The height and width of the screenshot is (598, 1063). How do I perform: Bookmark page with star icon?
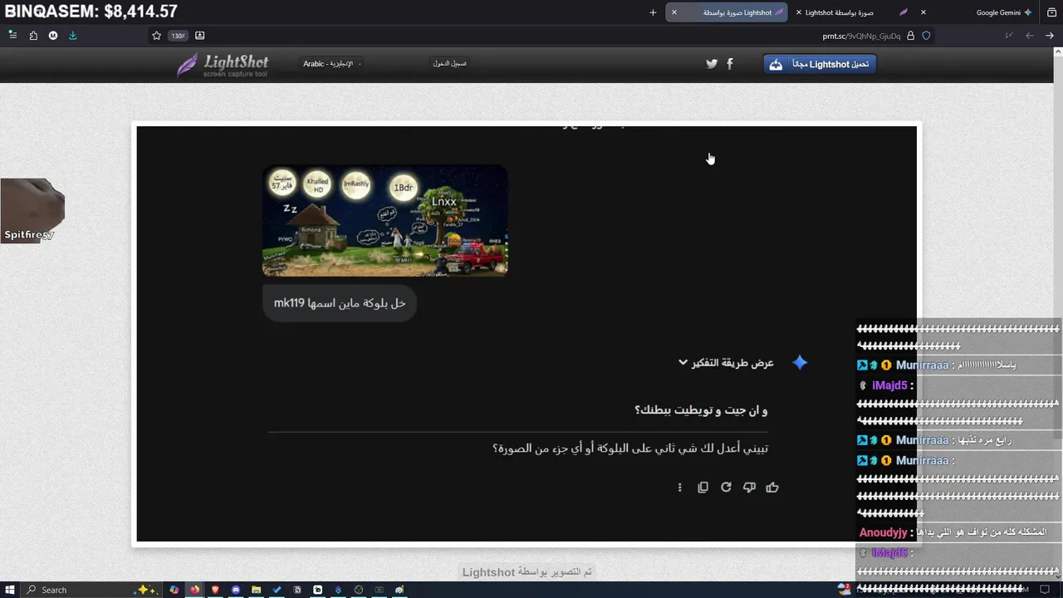tap(156, 36)
